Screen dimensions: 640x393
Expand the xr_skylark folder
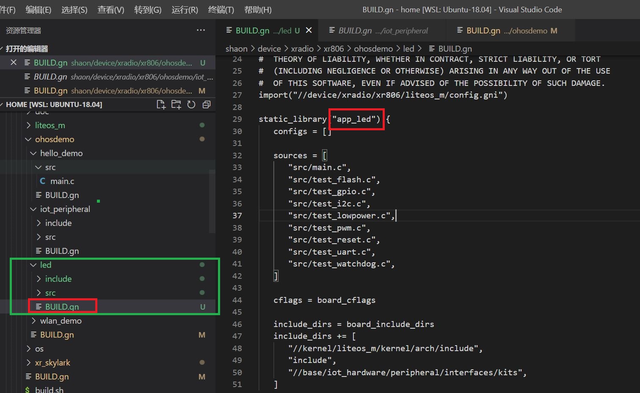pos(28,363)
